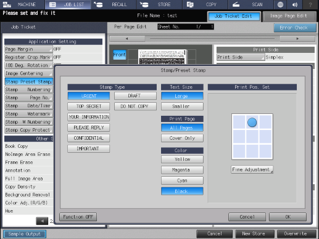Open the RECALL tab
The height and width of the screenshot is (239, 319).
(x=114, y=4)
